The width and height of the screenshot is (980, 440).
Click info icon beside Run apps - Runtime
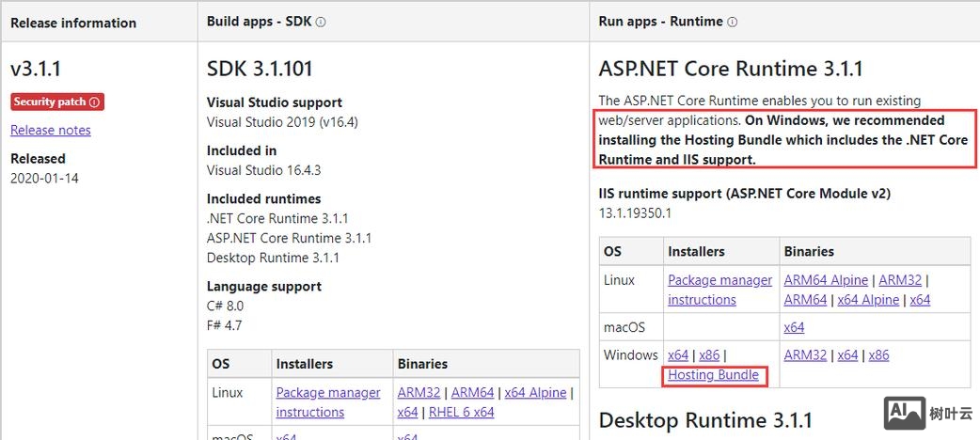click(x=732, y=22)
